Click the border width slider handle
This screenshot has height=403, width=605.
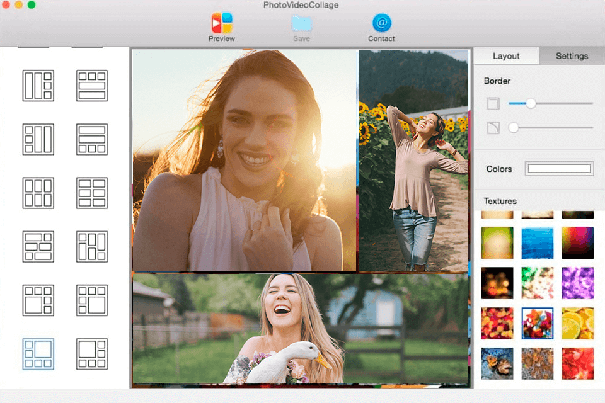(x=530, y=103)
